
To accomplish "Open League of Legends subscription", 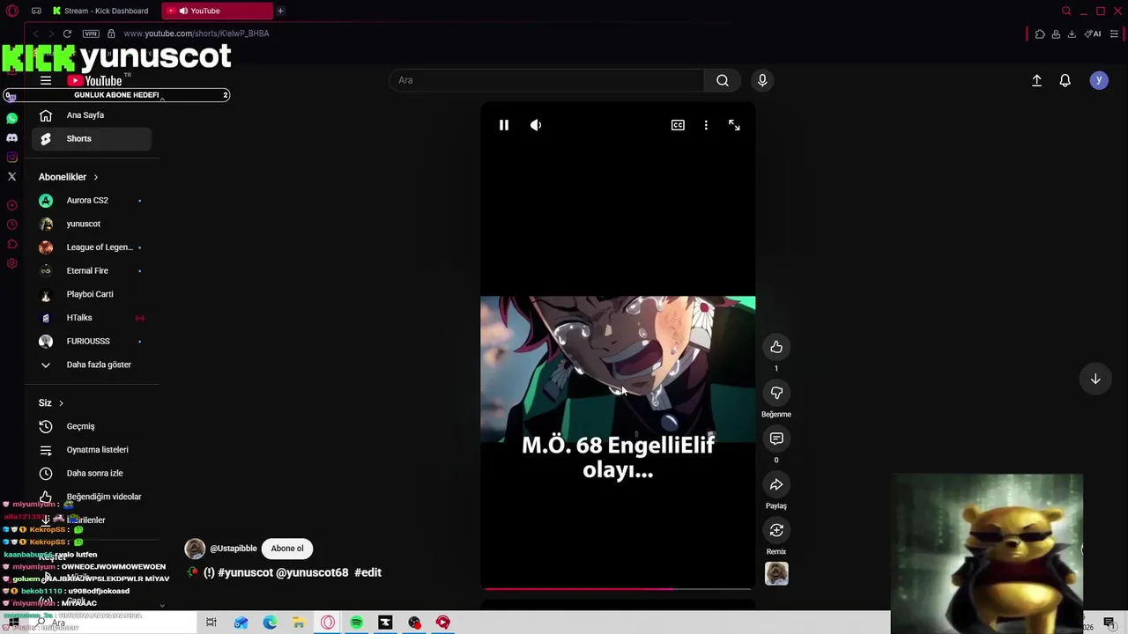I will point(92,247).
